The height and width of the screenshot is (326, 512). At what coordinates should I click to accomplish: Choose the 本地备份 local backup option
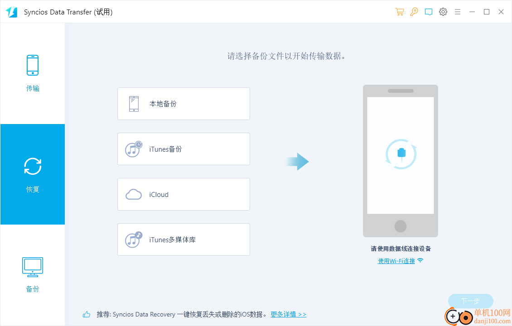click(x=184, y=104)
